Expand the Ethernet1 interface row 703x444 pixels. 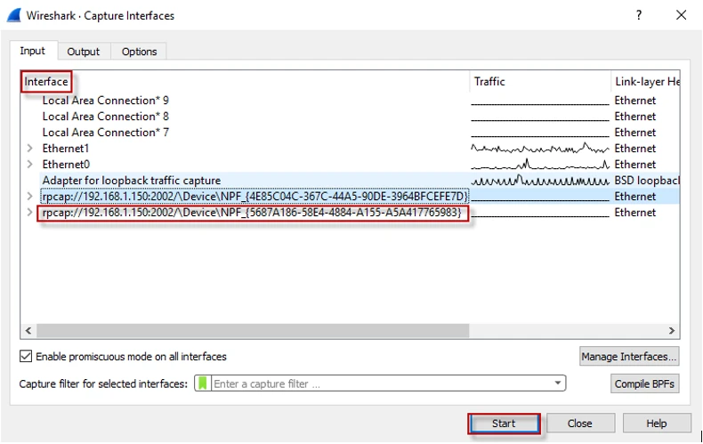29,149
